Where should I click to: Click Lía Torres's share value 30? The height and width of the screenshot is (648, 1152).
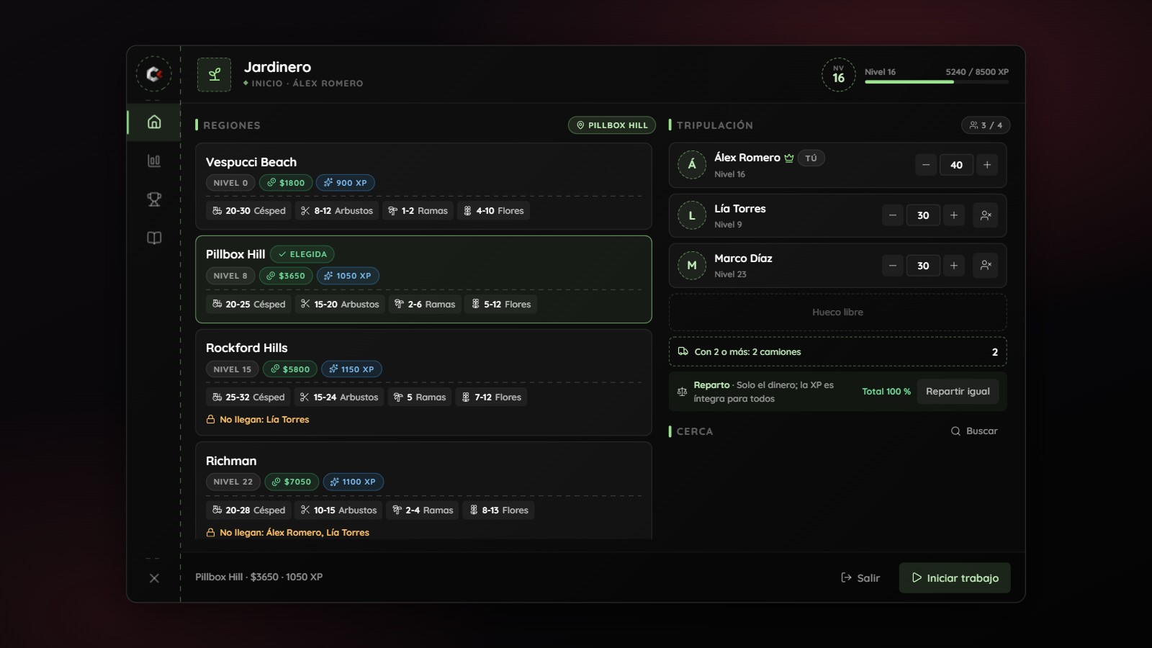923,215
